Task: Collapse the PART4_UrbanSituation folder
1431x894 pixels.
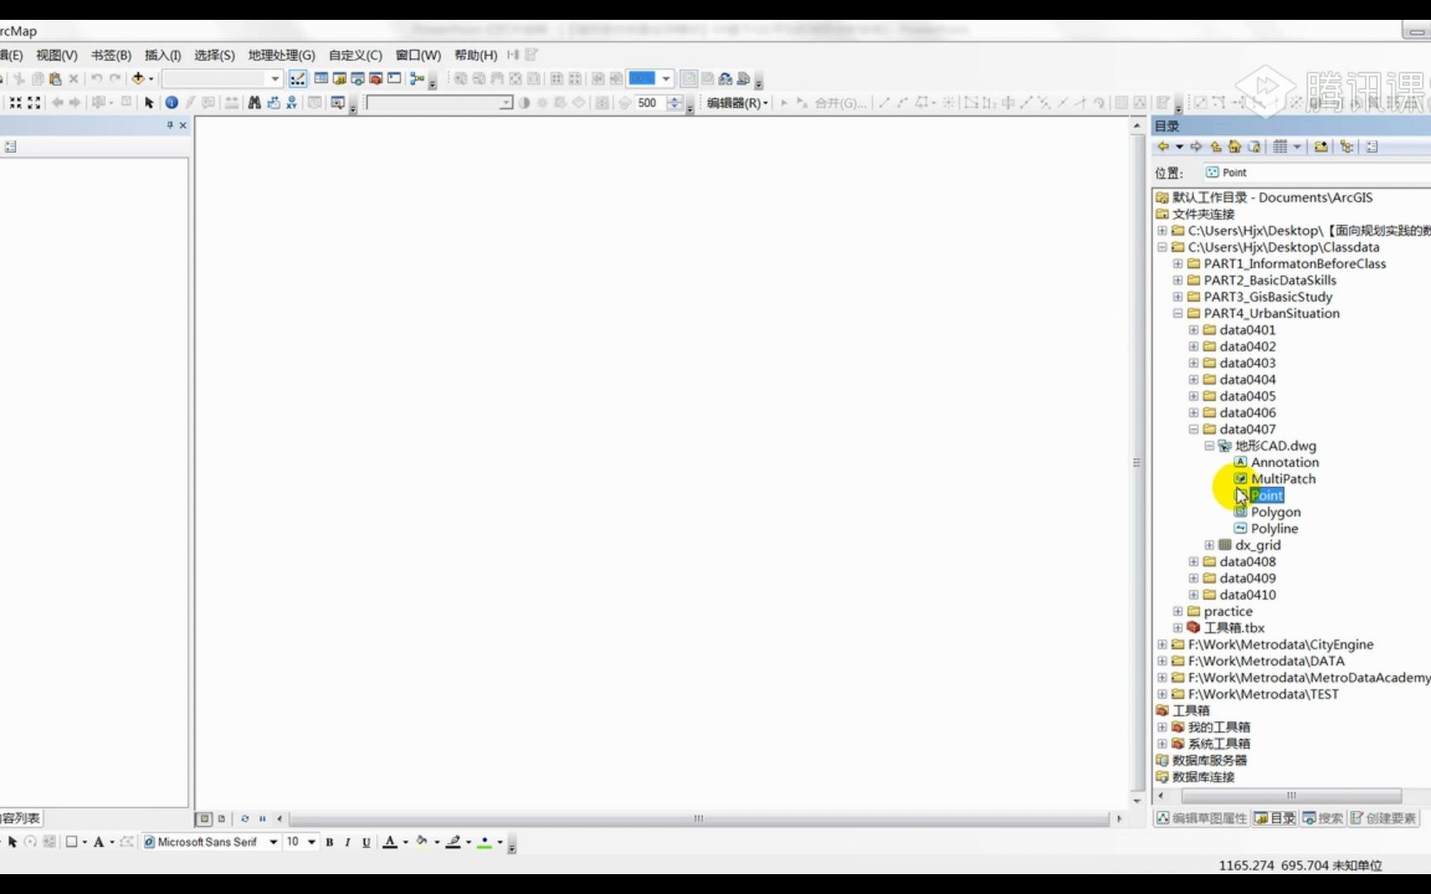Action: (x=1178, y=313)
